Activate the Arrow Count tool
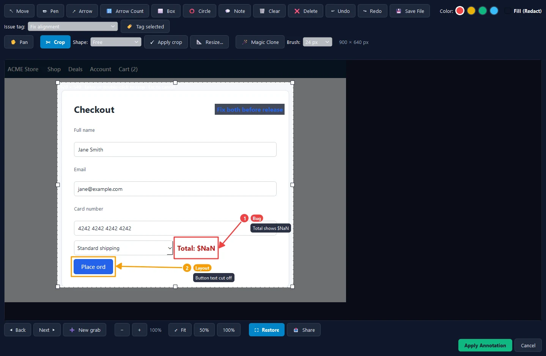The image size is (546, 356). pos(124,11)
